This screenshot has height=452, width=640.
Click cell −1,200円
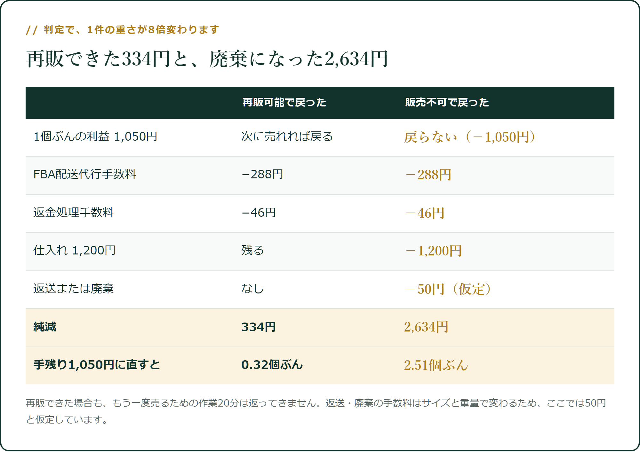(433, 251)
